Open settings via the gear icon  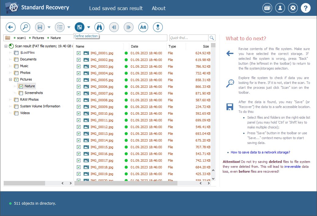point(293,8)
